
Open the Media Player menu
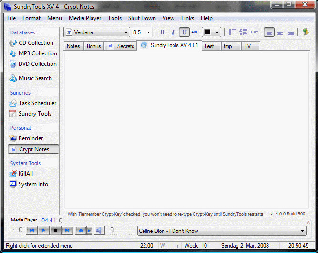85,18
